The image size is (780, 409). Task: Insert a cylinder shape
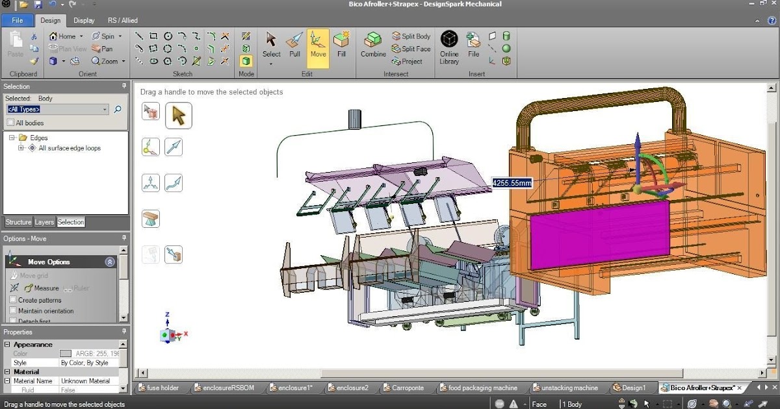tap(506, 36)
